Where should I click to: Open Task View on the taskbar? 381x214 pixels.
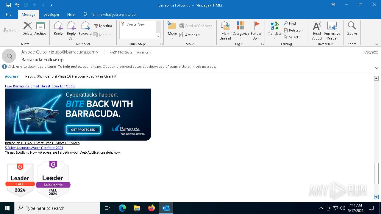pos(107,208)
